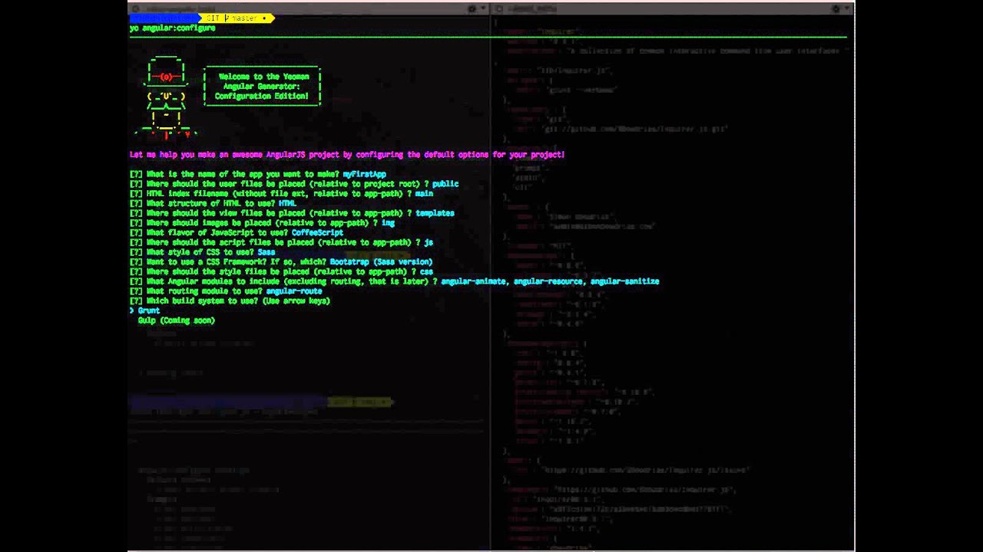The width and height of the screenshot is (983, 552).
Task: Click the 'js' script files answer
Action: [429, 242]
